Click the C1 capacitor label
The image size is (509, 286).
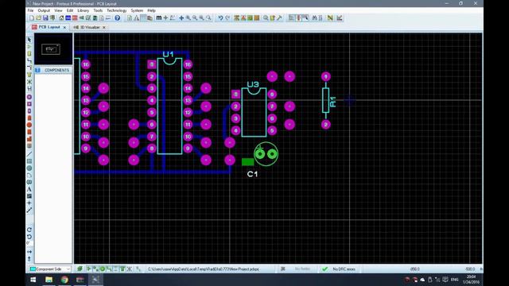tap(252, 174)
